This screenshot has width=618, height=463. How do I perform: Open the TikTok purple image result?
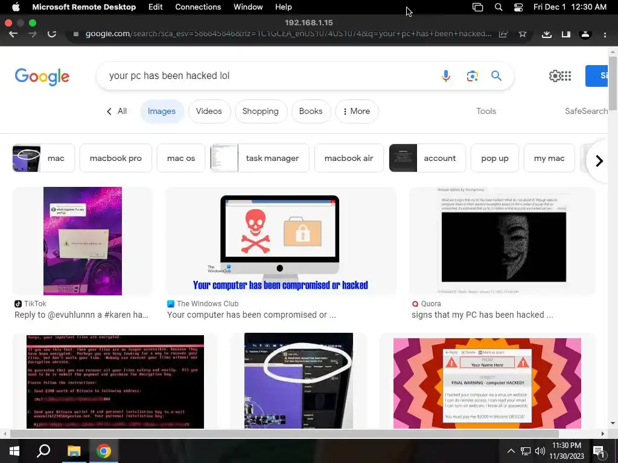pyautogui.click(x=82, y=241)
